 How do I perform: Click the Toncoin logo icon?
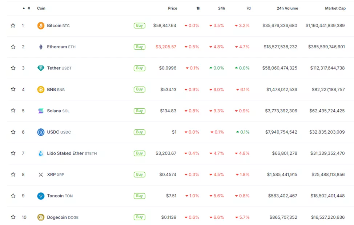[41, 196]
